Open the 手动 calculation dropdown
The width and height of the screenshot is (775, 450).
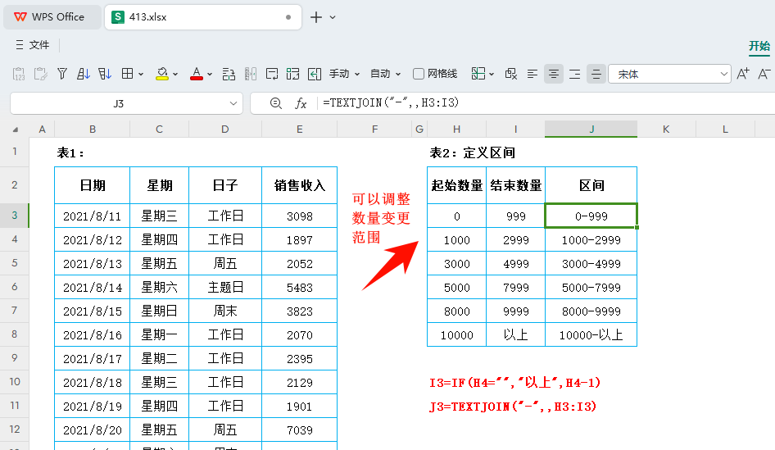[345, 74]
